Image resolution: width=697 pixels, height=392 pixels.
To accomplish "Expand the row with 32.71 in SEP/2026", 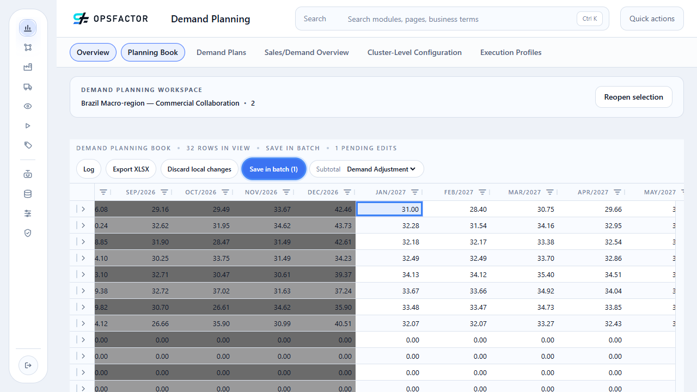I will (x=83, y=274).
